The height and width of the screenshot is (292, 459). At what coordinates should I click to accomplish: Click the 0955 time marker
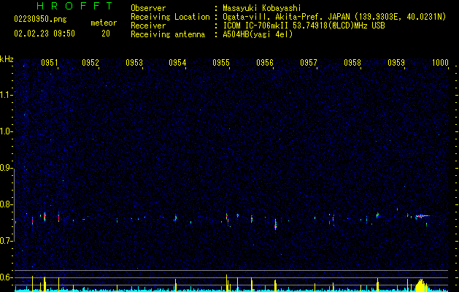(221, 63)
